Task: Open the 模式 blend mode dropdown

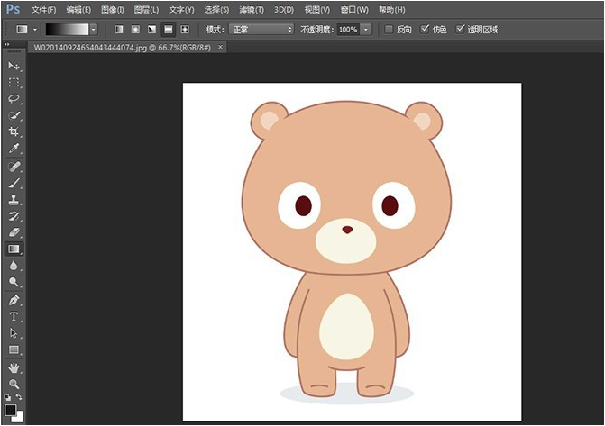Action: click(x=261, y=30)
